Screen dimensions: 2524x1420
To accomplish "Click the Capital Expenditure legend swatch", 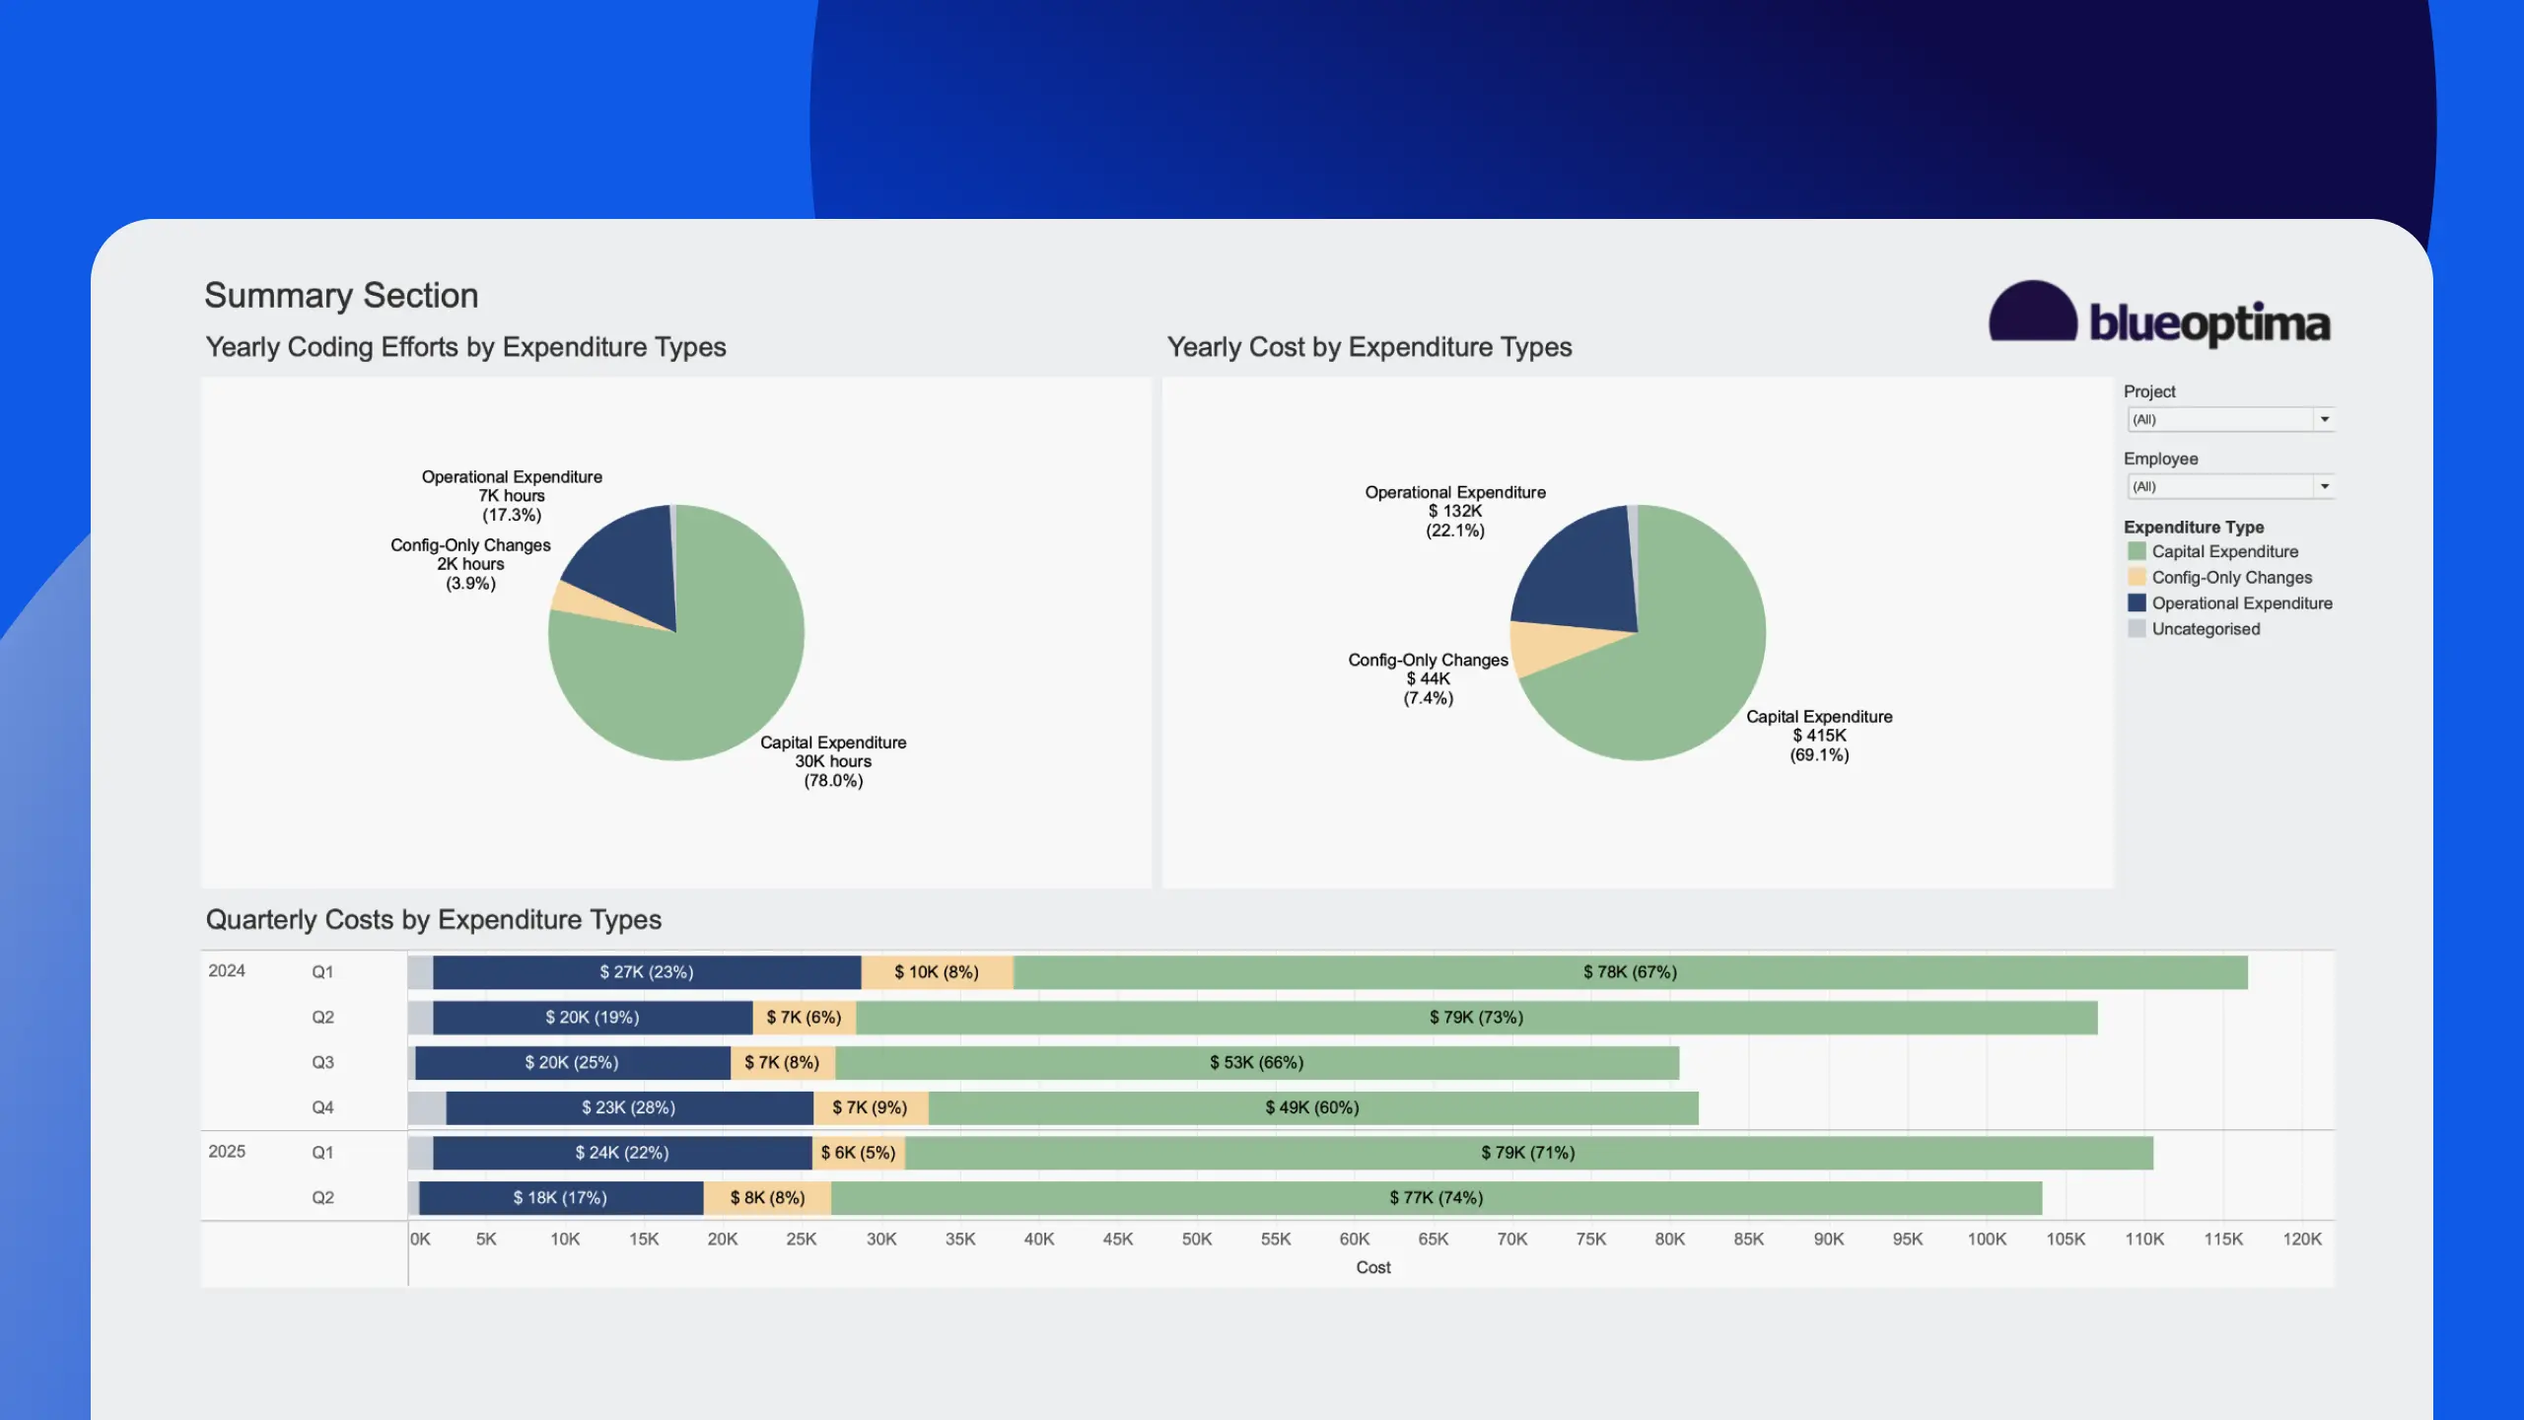I will pyautogui.click(x=2137, y=551).
